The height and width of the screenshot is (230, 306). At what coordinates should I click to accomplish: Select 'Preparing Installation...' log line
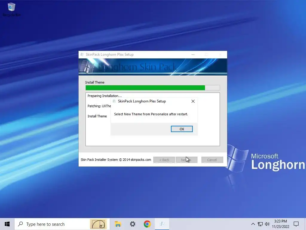[104, 96]
